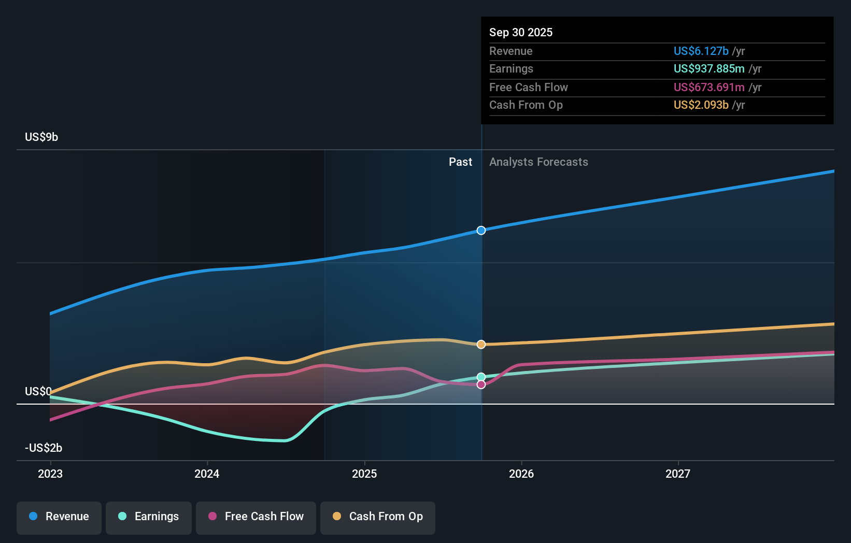
Task: Expand the Earnings row in tooltip
Action: point(511,68)
